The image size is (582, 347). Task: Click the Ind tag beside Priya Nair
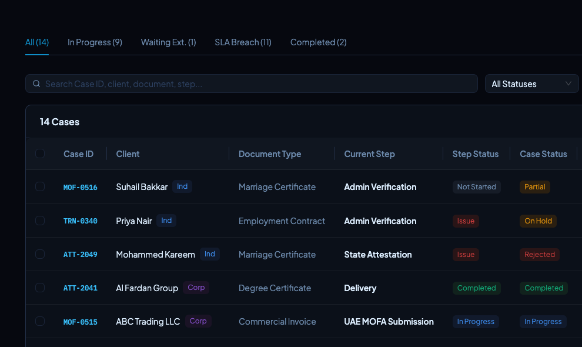pyautogui.click(x=166, y=221)
